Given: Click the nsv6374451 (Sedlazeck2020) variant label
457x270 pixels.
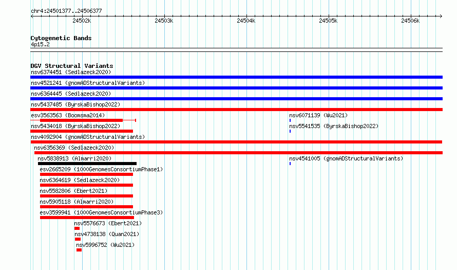Looking at the screenshot, I should point(71,72).
